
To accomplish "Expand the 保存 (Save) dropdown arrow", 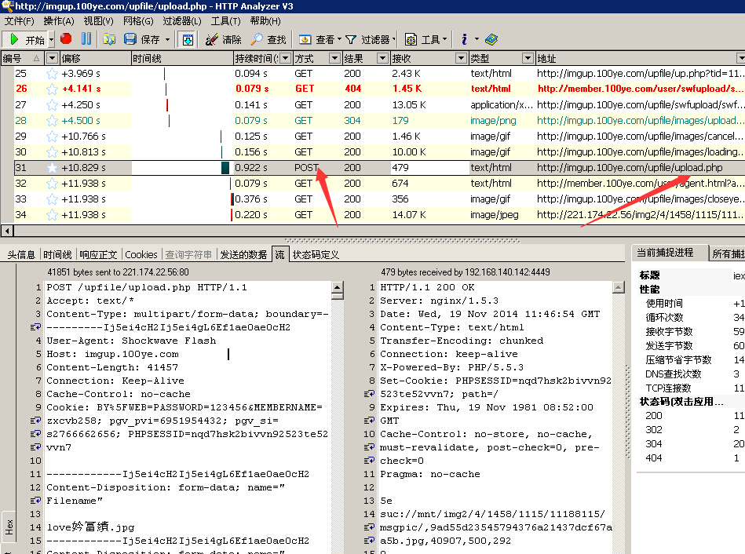I will (x=167, y=39).
